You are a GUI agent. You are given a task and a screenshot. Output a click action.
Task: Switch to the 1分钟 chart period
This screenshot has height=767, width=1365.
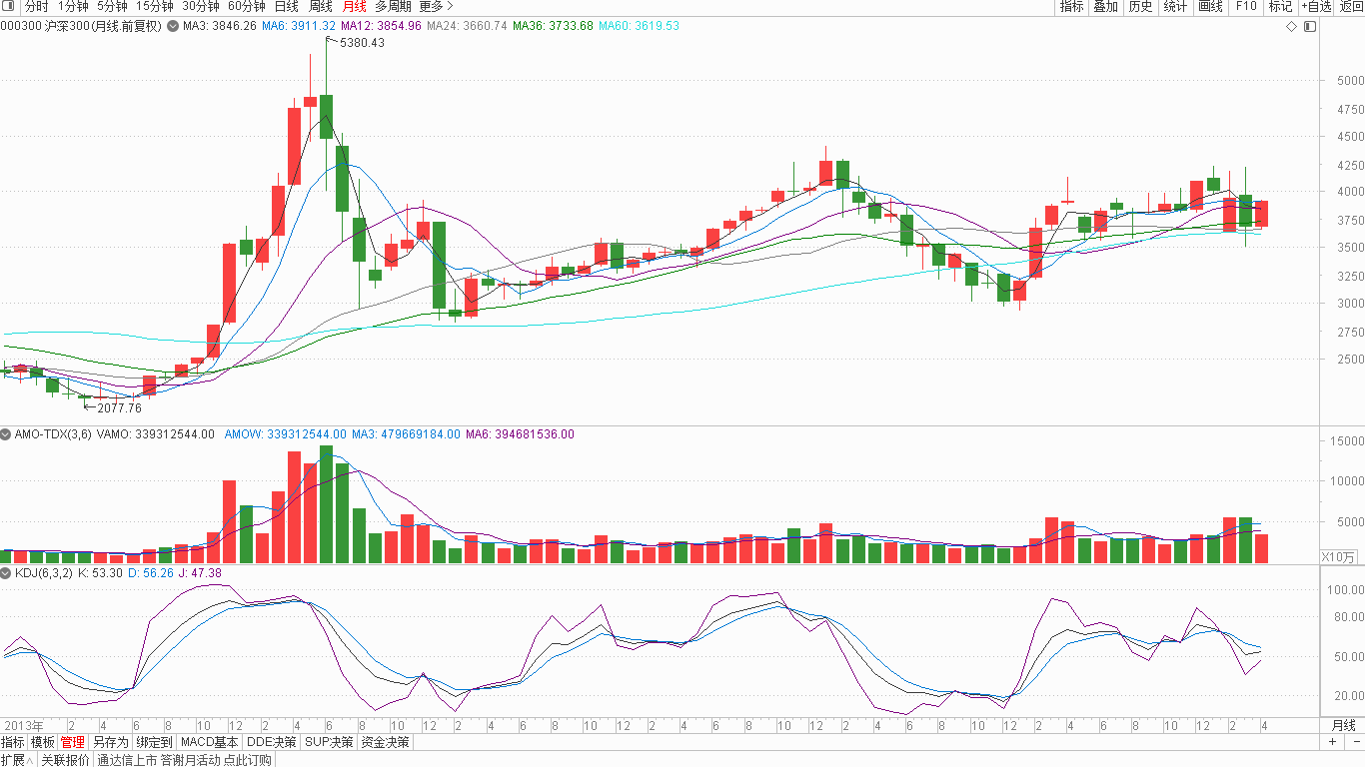tap(73, 6)
